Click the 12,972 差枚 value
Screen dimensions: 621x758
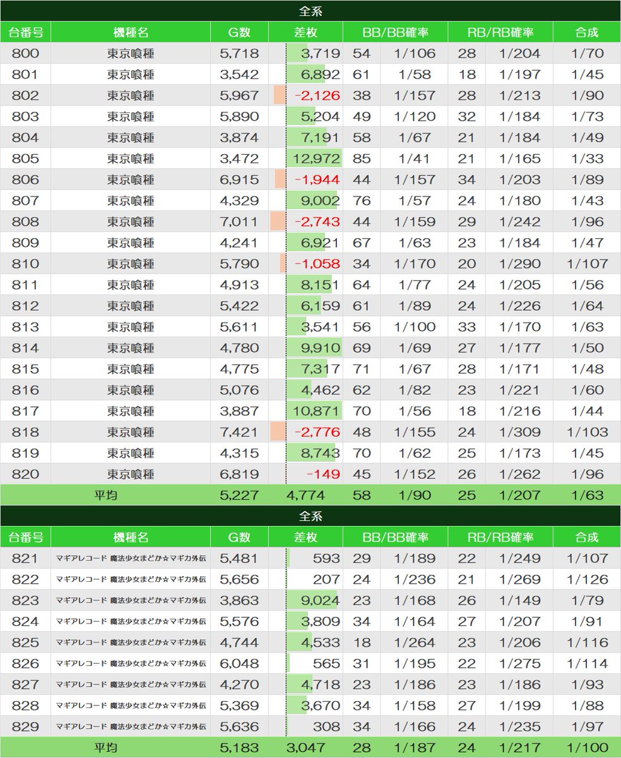pos(317,159)
